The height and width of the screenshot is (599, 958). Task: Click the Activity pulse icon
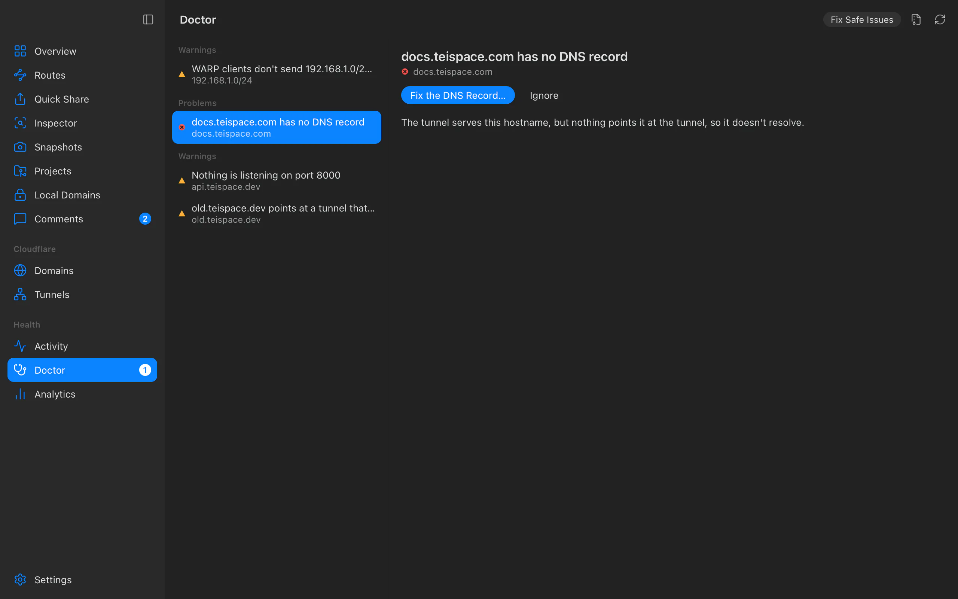[x=20, y=346]
